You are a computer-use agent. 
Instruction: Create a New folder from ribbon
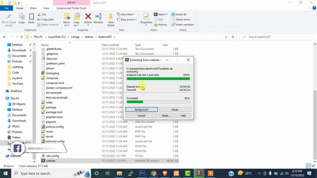tap(111, 20)
